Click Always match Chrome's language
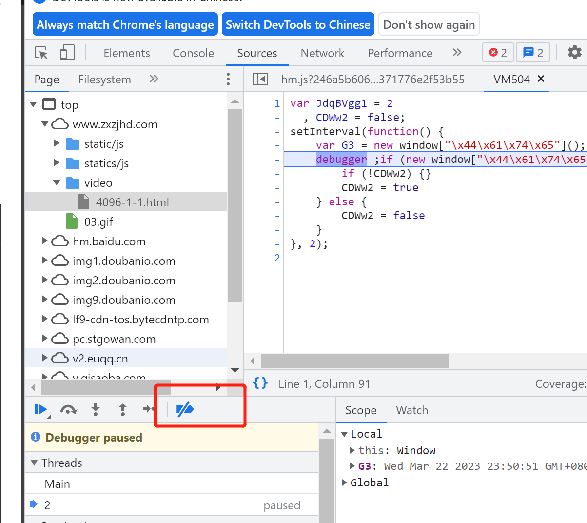The image size is (587, 523). tap(125, 24)
